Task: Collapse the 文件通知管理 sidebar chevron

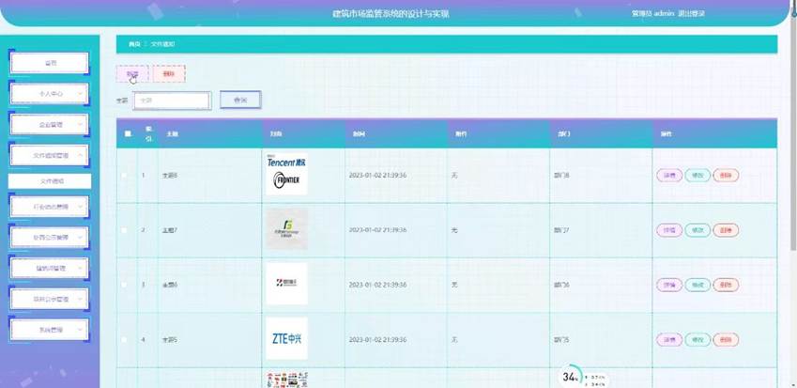Action: pos(80,156)
